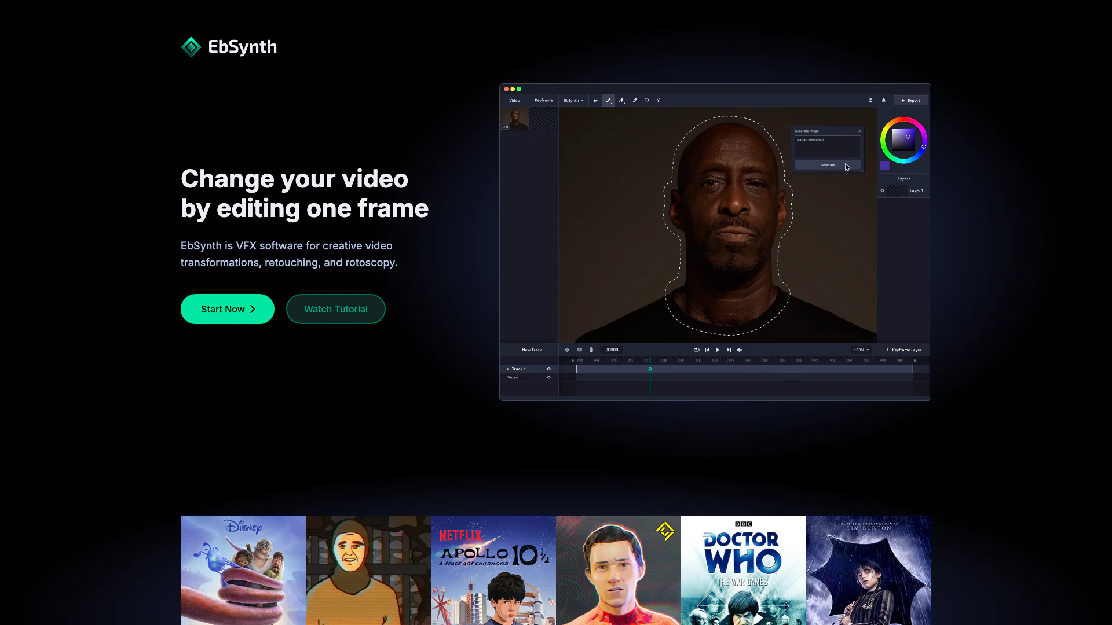1112x625 pixels.
Task: Click the sparkle AI generate tool icon
Action: 659,101
